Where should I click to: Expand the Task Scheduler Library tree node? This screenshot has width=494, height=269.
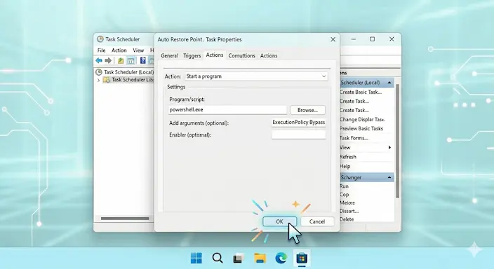click(98, 81)
